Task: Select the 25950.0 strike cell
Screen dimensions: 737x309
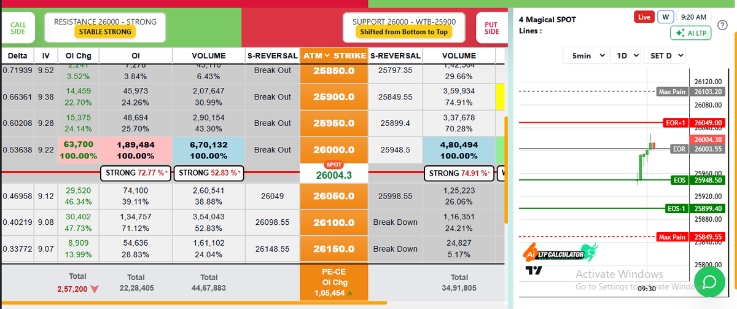Action: (x=334, y=123)
